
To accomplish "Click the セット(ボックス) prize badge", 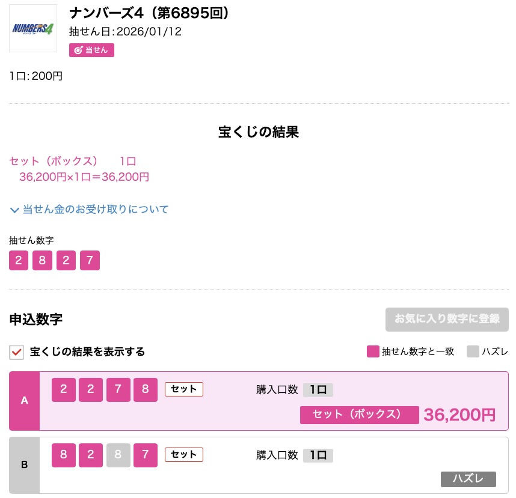I will click(x=359, y=415).
